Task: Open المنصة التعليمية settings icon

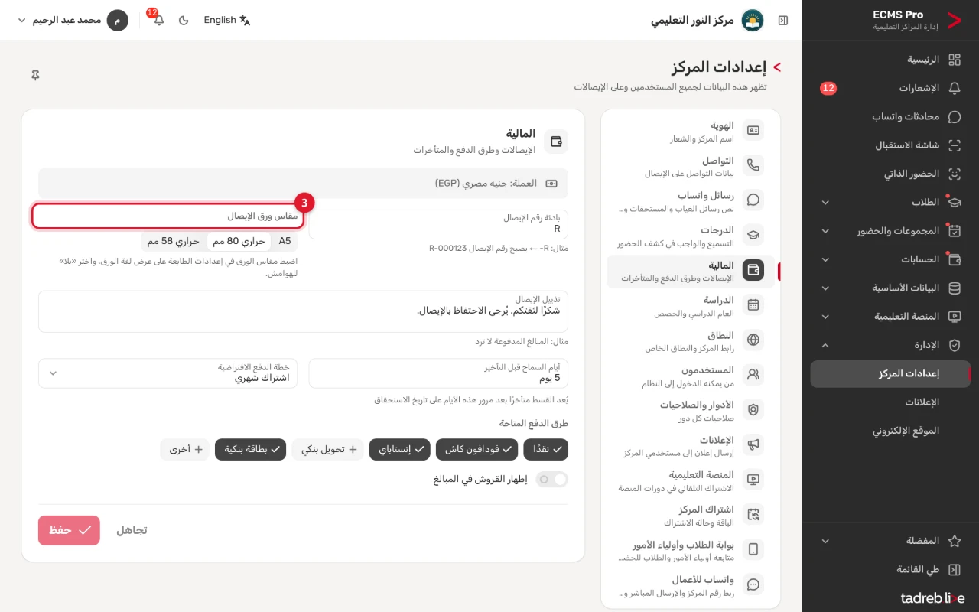Action: coord(753,480)
